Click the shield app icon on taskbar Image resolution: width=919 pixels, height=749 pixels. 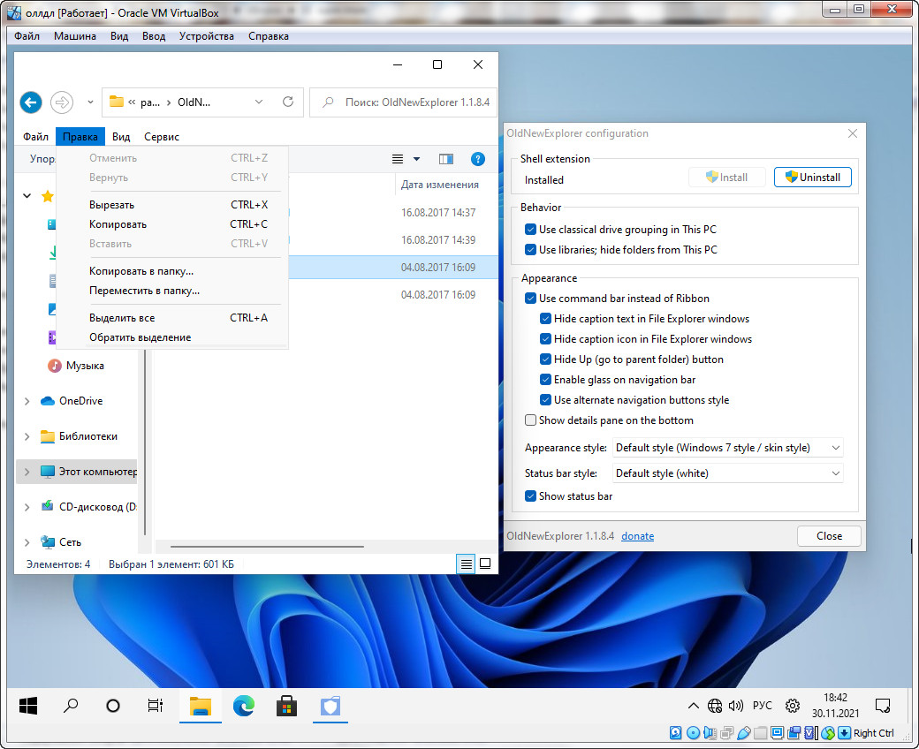click(x=330, y=707)
